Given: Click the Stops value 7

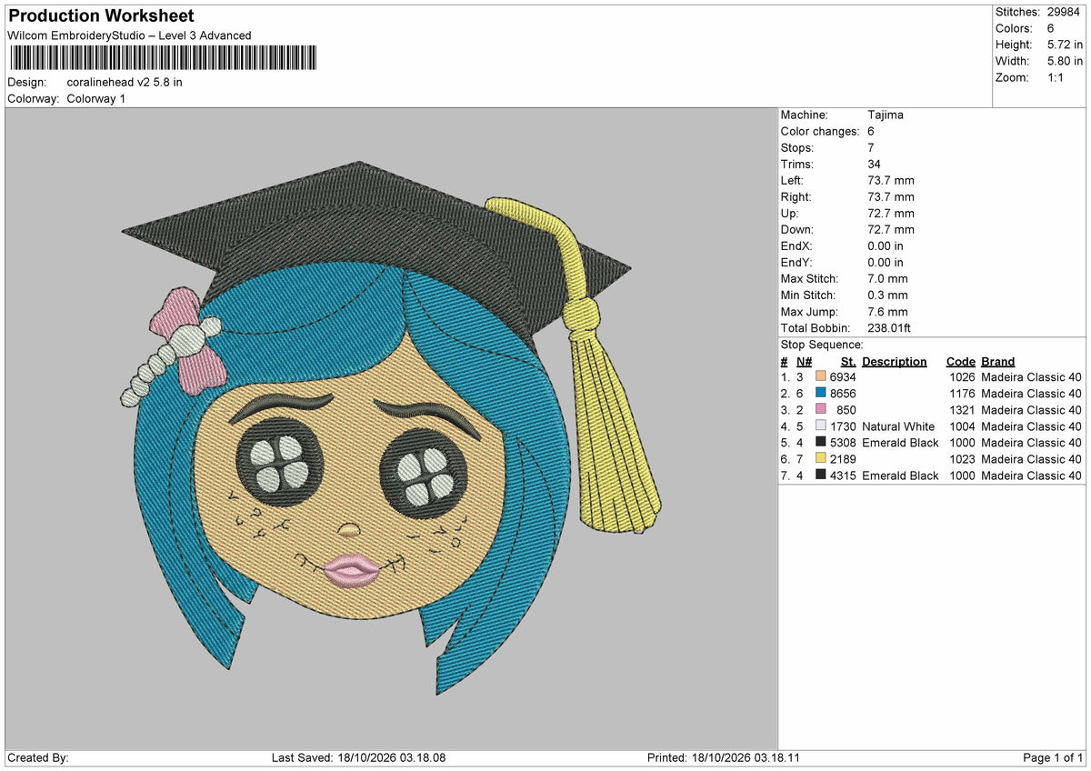Looking at the screenshot, I should pyautogui.click(x=871, y=148).
